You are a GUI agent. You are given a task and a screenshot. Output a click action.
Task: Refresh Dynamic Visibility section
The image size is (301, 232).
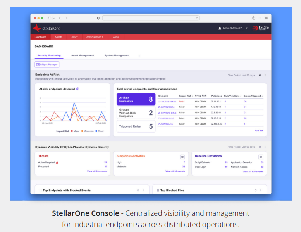[x=260, y=147]
